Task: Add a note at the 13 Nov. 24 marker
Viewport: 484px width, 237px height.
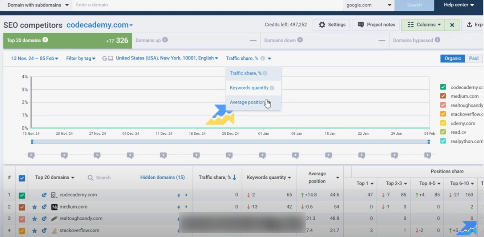Action: (x=31, y=155)
